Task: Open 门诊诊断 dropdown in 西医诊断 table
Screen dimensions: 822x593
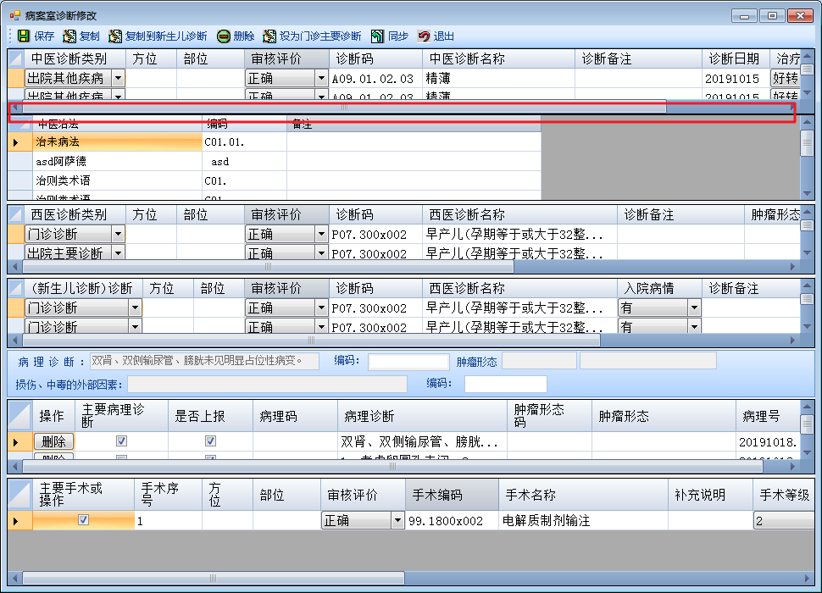Action: pos(119,234)
